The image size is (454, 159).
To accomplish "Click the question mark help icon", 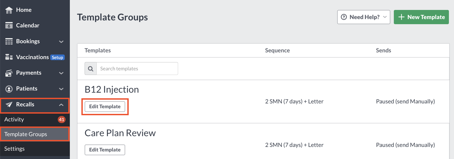I will 344,17.
